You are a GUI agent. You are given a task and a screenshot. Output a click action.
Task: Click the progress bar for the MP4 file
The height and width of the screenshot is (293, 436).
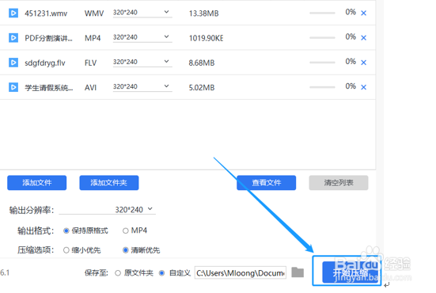pos(322,38)
